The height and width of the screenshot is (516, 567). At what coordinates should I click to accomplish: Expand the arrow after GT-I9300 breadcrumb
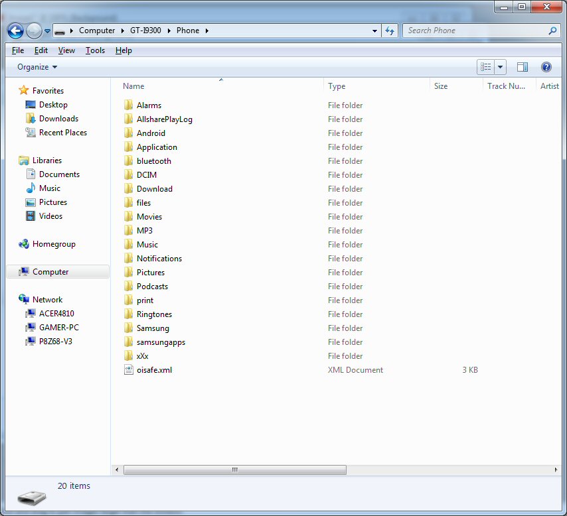169,31
